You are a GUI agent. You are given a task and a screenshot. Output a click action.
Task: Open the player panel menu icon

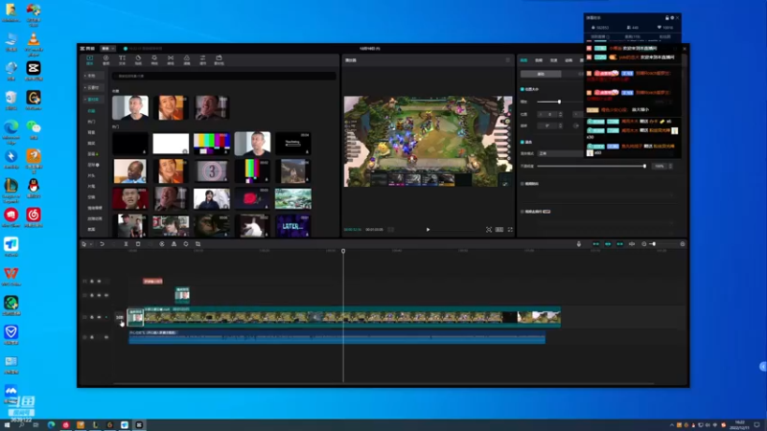(x=508, y=60)
